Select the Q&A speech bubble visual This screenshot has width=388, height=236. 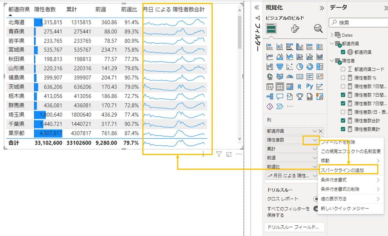pyautogui.click(x=280, y=96)
